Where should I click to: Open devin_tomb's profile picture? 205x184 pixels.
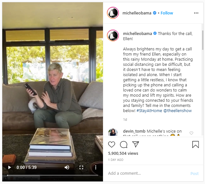point(113,132)
